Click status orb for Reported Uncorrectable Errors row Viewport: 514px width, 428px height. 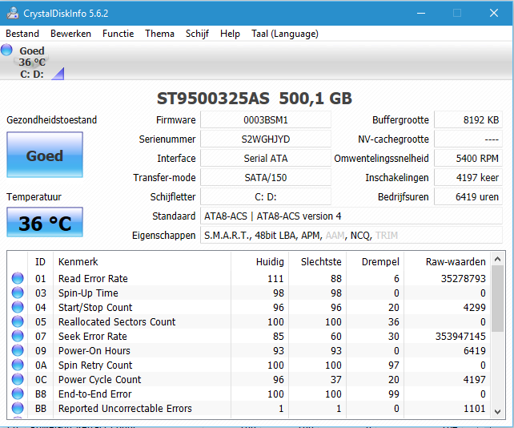[18, 408]
